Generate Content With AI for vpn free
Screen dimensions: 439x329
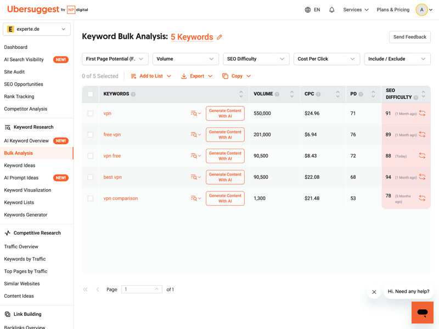pyautogui.click(x=225, y=156)
